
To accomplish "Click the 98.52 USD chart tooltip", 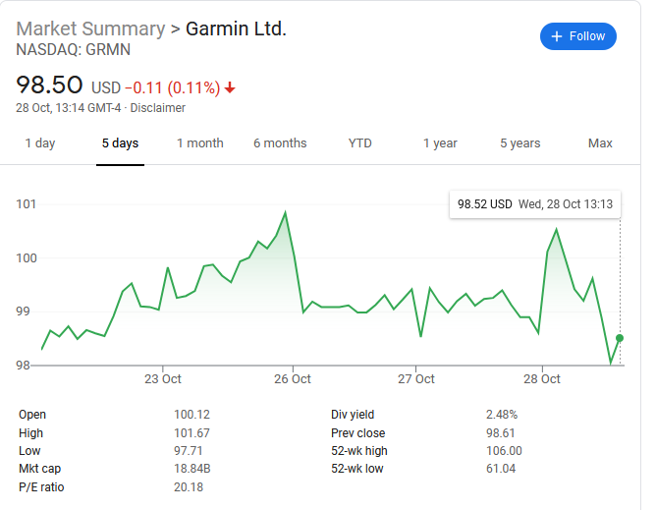I will (535, 204).
